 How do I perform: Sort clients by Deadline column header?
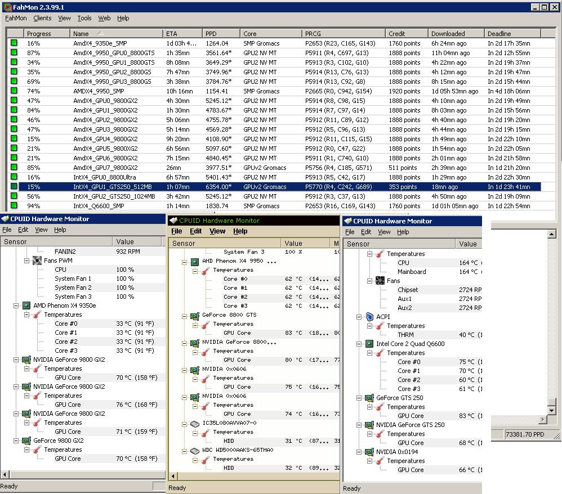pos(512,33)
